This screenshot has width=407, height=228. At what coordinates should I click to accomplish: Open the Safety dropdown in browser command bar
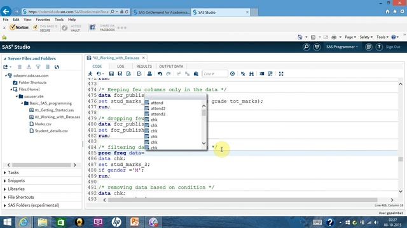[366, 37]
